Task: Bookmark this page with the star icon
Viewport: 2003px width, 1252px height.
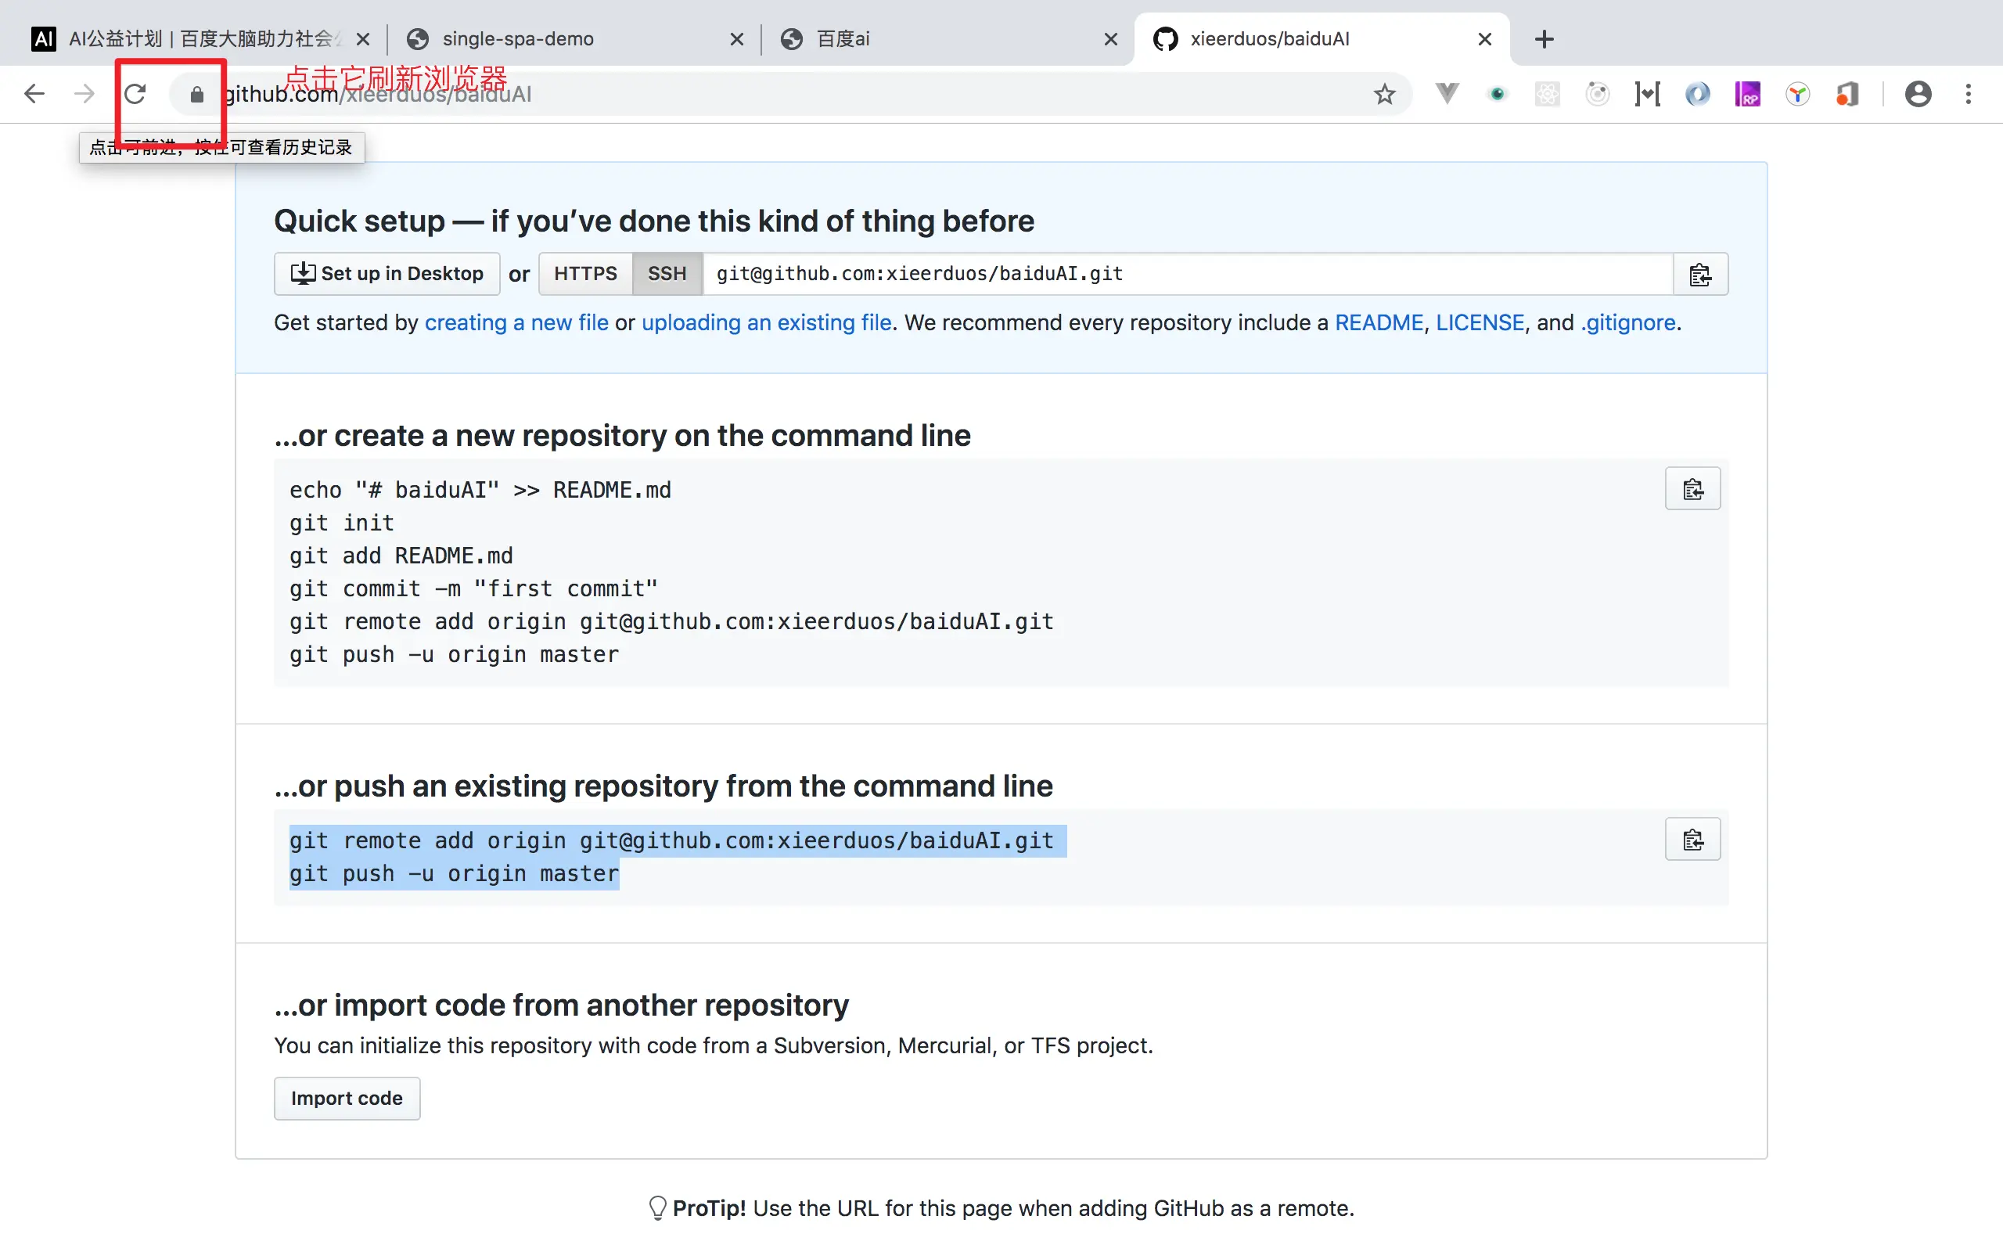Action: pyautogui.click(x=1384, y=95)
